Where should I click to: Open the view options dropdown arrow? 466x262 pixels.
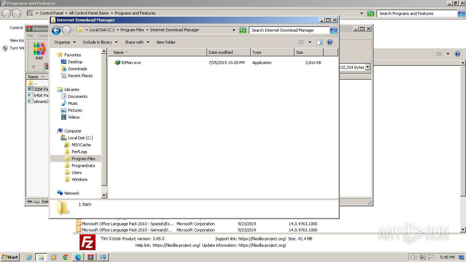(x=310, y=42)
